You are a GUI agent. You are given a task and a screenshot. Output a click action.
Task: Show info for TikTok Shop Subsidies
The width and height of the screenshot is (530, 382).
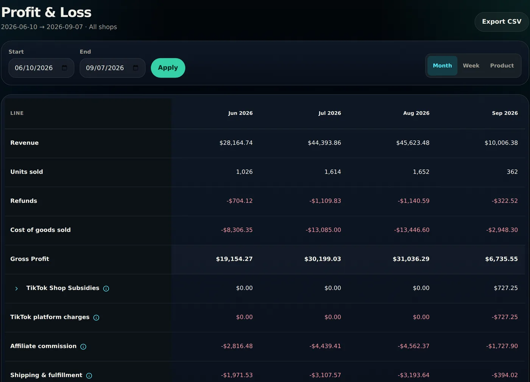tap(106, 289)
